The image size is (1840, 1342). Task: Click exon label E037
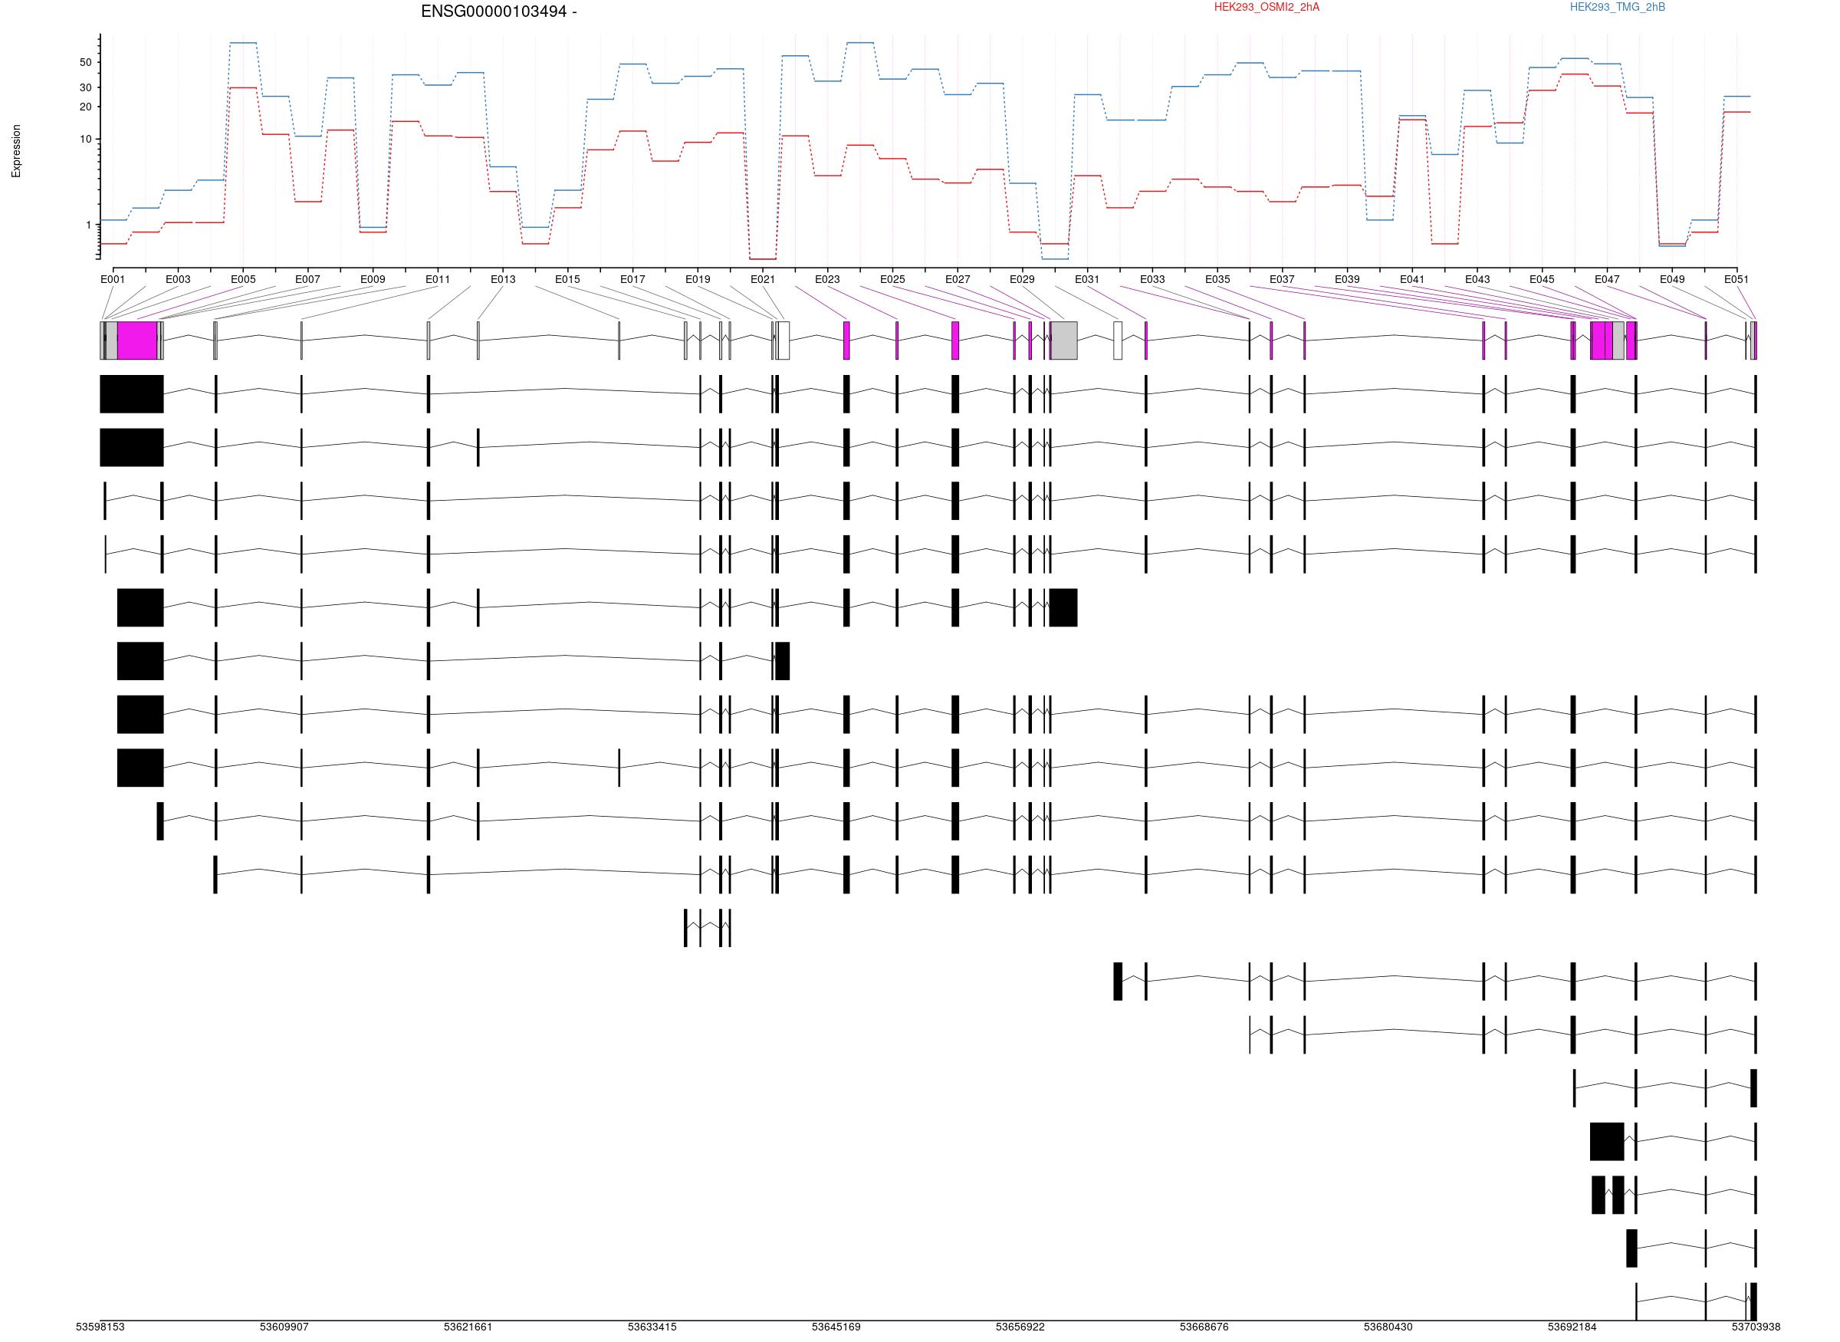[x=1282, y=279]
